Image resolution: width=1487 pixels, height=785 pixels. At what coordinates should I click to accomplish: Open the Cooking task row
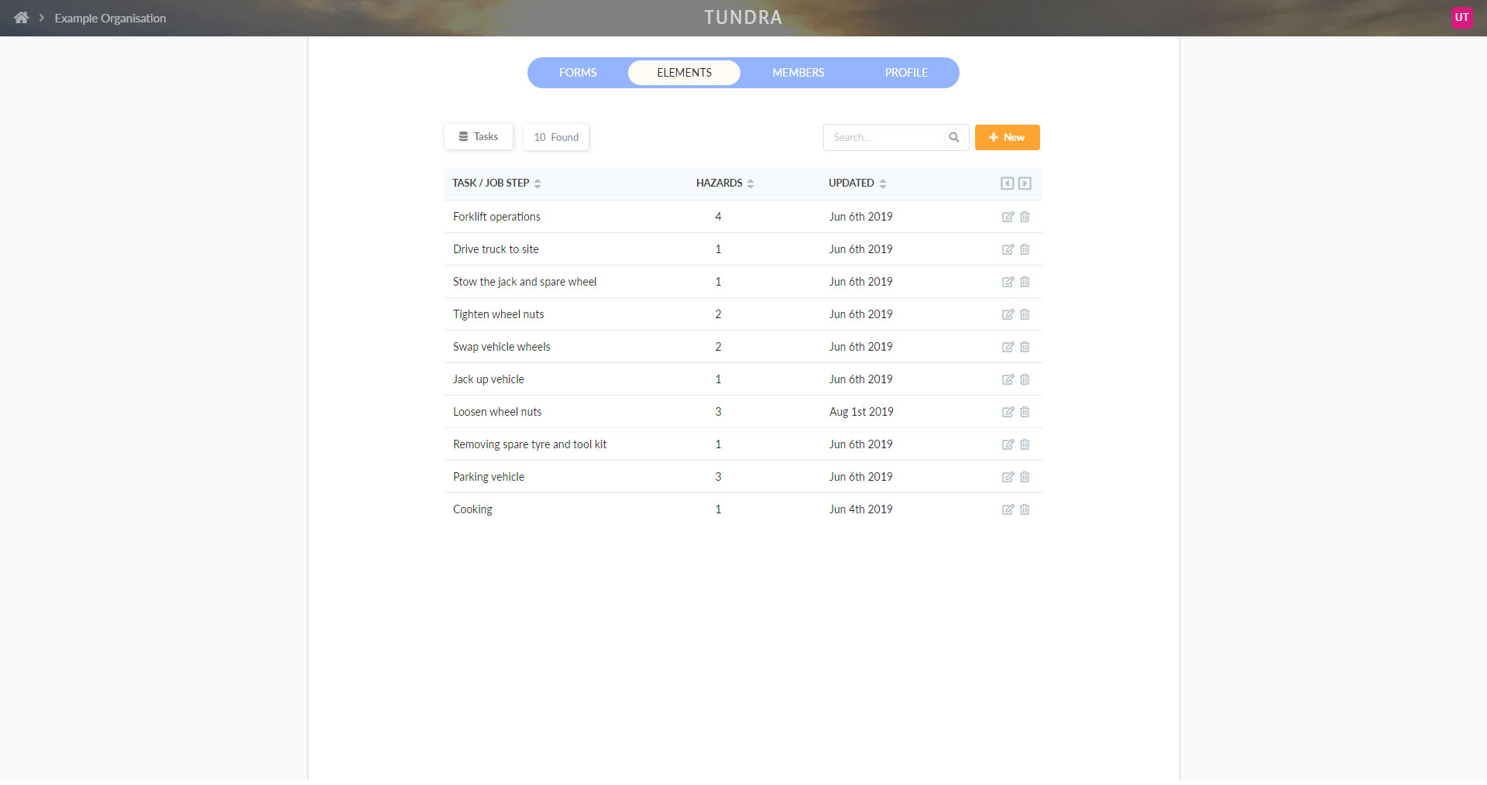(743, 509)
